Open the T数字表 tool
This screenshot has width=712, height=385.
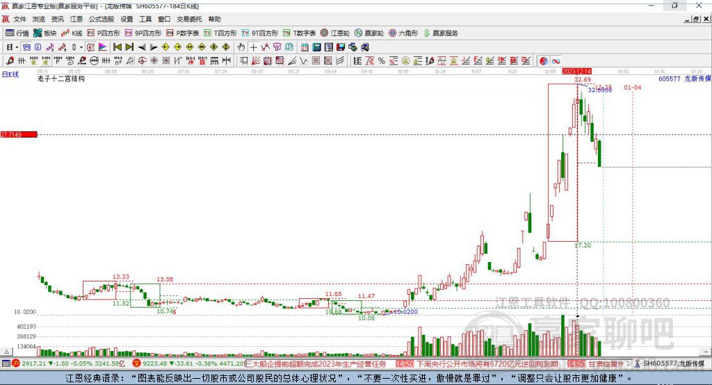[299, 33]
